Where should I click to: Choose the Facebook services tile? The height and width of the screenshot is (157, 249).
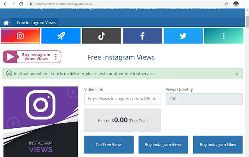(143, 36)
